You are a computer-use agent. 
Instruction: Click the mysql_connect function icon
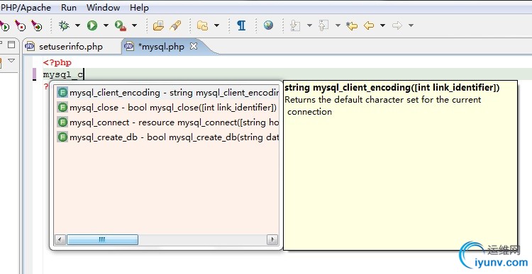click(62, 122)
